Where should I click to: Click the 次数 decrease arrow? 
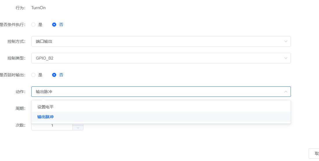click(x=78, y=127)
